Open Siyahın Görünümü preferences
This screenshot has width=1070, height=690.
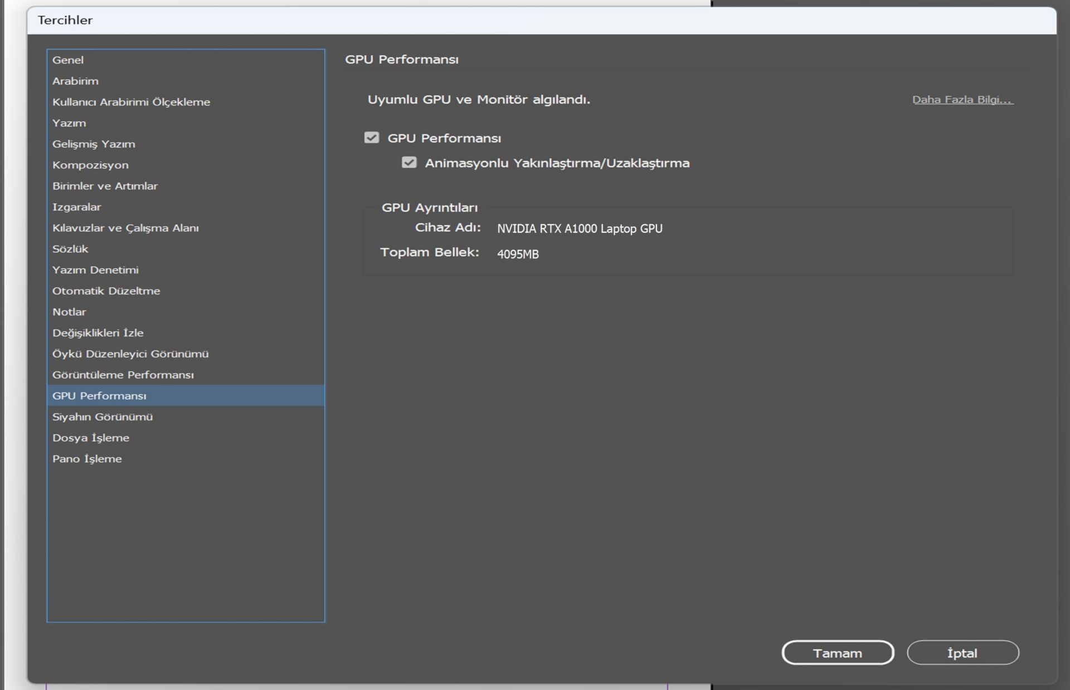[103, 417]
